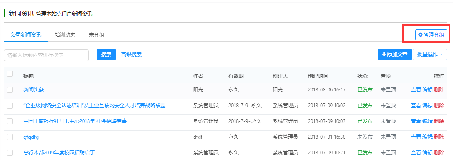The width and height of the screenshot is (453, 160).
Task: Select the 公司新闻资讯 tab
Action: tap(26, 35)
